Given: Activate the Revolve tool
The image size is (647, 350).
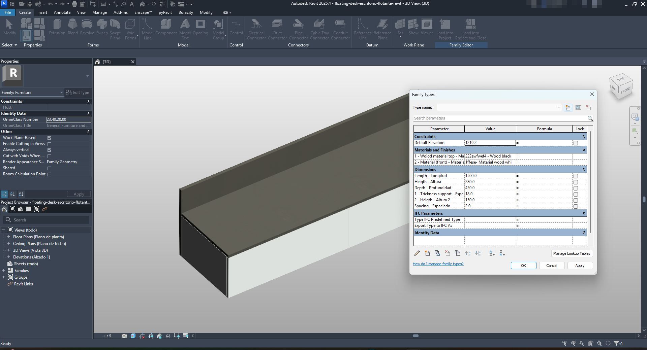Looking at the screenshot, I should [x=87, y=27].
